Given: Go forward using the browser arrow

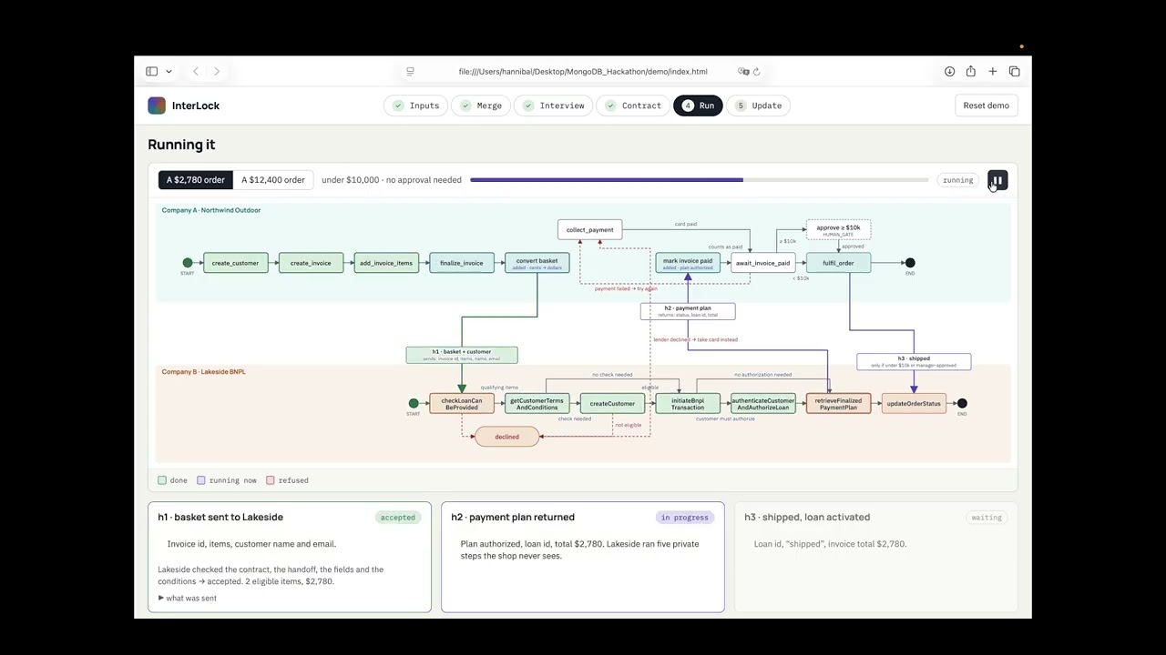Looking at the screenshot, I should [x=217, y=71].
